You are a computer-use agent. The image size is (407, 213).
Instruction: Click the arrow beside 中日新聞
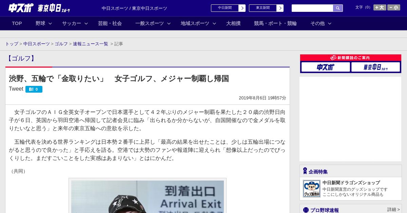[242, 8]
